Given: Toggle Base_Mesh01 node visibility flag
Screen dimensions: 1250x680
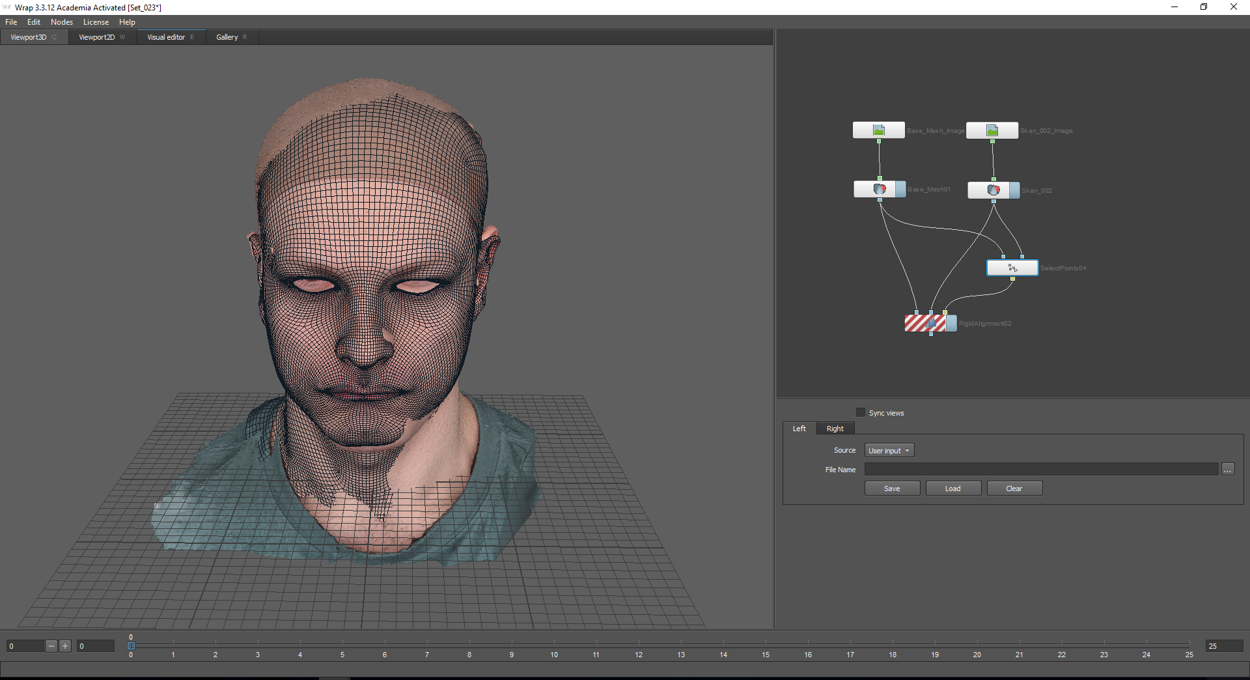Looking at the screenshot, I should [x=900, y=190].
